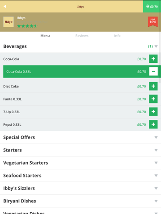161x214 pixels.
Task: Go back using the white arrow
Action: coord(5,6)
